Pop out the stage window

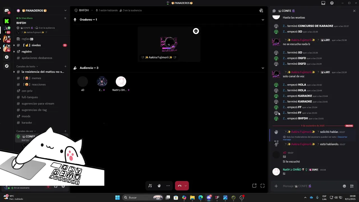coord(254,186)
